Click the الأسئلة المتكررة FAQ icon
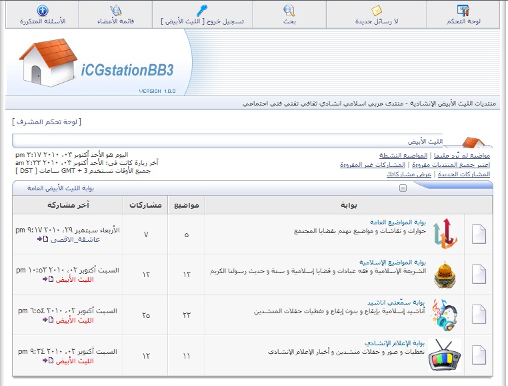508x386 pixels. coord(43,10)
